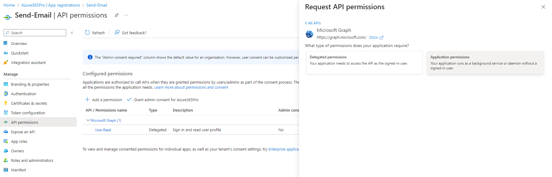Click the sidebar Search field

pos(35,33)
